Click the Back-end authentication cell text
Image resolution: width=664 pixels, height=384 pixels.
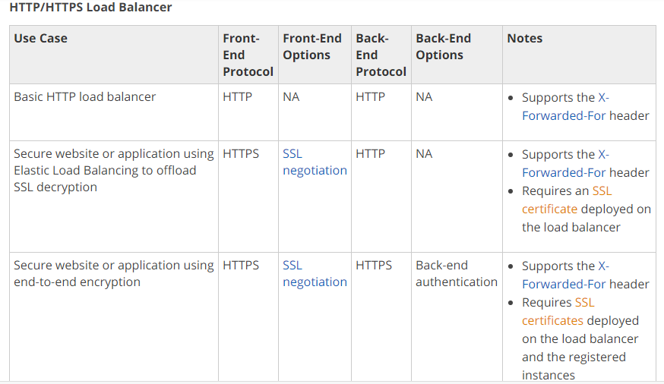click(x=457, y=274)
